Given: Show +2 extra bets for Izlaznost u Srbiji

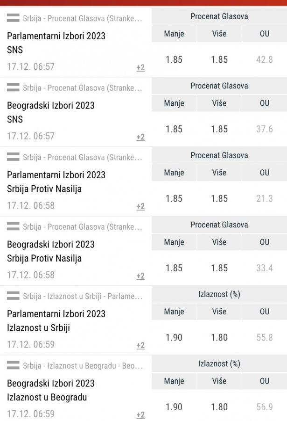Looking at the screenshot, I should (x=140, y=346).
